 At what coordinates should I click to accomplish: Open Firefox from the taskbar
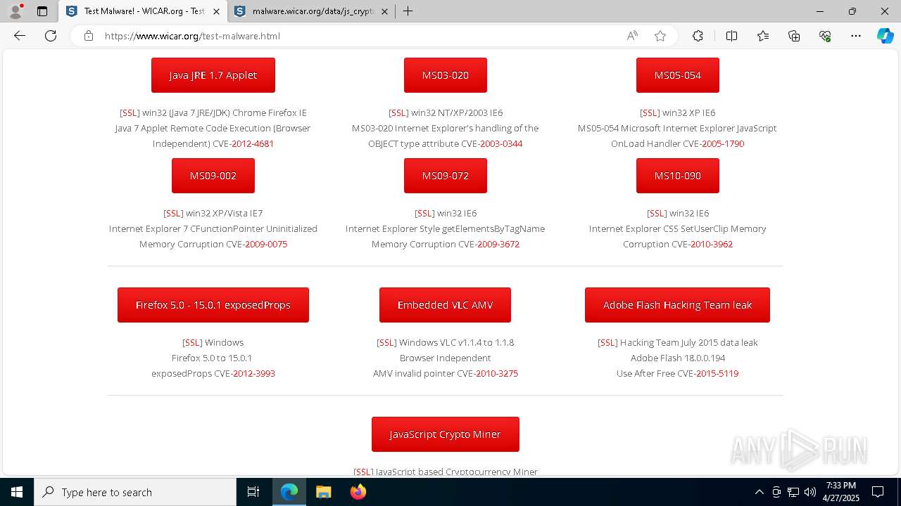(x=358, y=492)
